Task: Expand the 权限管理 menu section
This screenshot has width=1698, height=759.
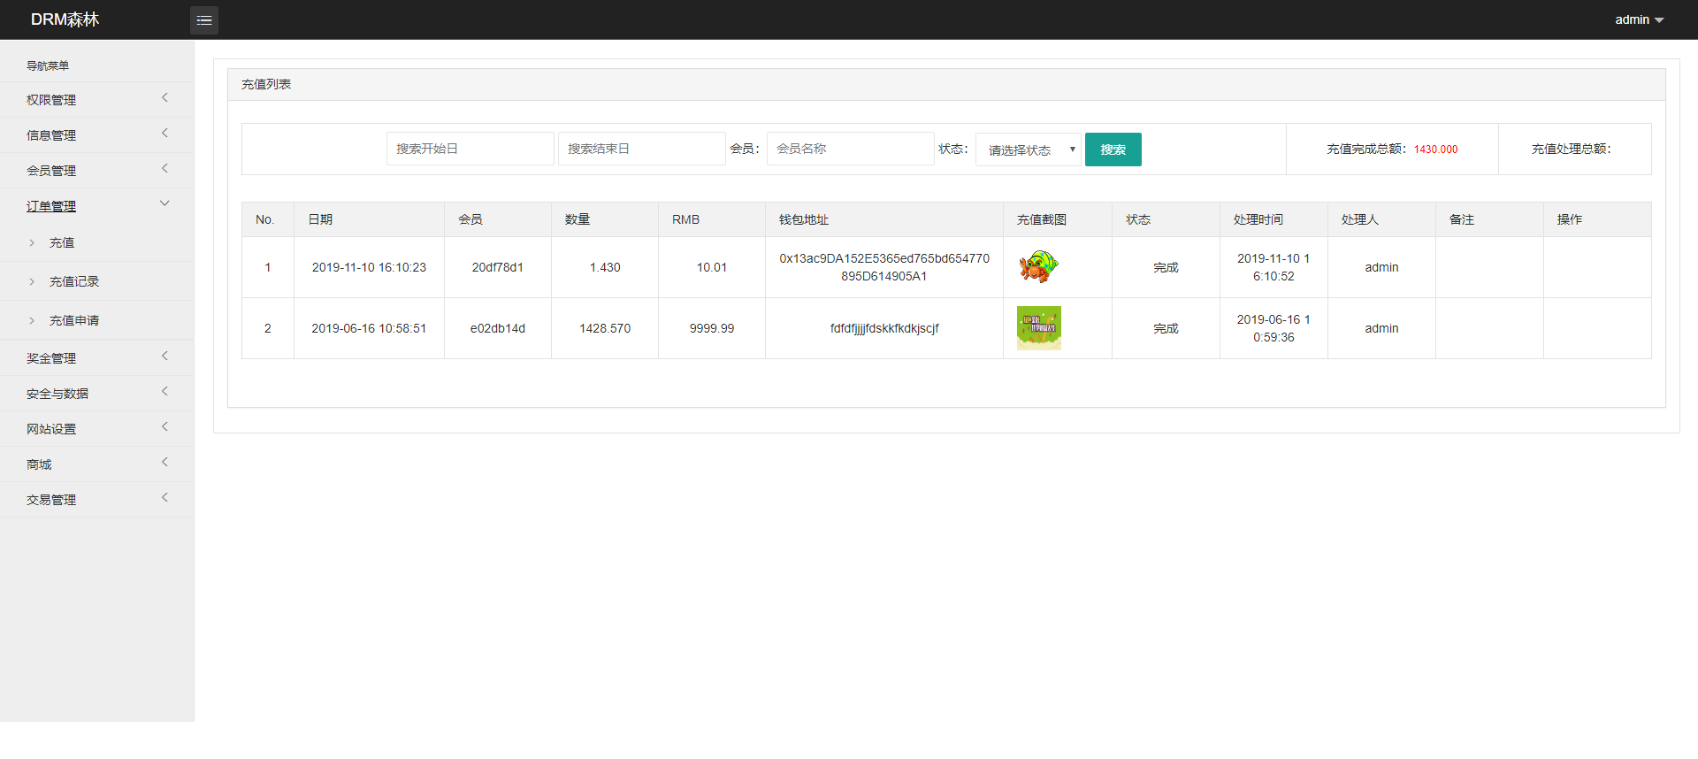Action: click(96, 100)
